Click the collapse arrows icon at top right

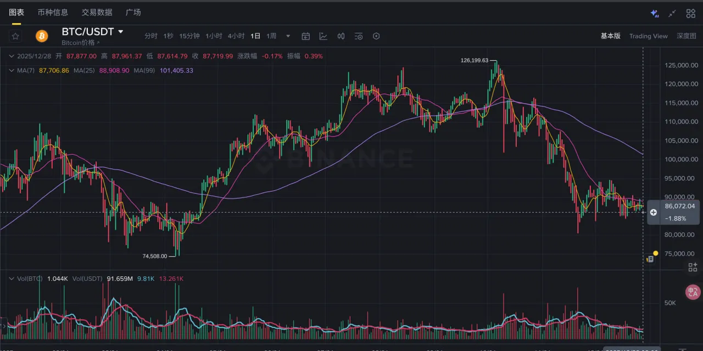point(672,13)
